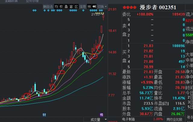Open the 业务办理 tab at top
This screenshot has height=122, width=193.
pyautogui.click(x=32, y=1)
